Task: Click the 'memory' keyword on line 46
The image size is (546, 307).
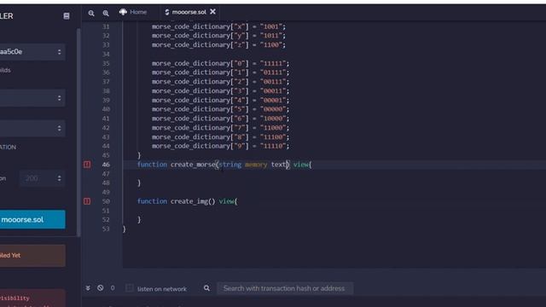Action: (x=256, y=165)
